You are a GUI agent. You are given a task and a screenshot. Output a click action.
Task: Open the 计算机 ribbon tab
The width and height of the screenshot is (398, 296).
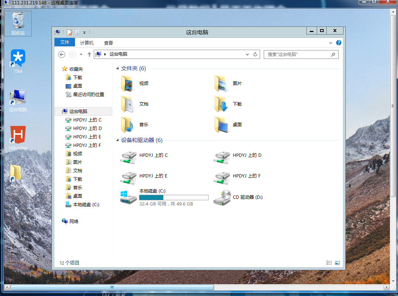coord(86,43)
